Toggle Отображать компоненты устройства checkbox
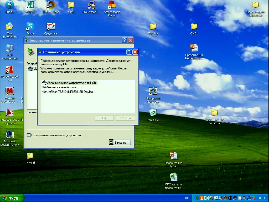The image size is (269, 202). (x=29, y=135)
